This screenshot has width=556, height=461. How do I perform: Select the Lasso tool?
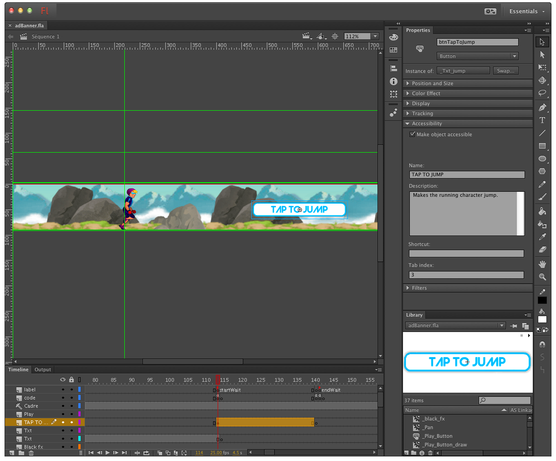click(542, 93)
